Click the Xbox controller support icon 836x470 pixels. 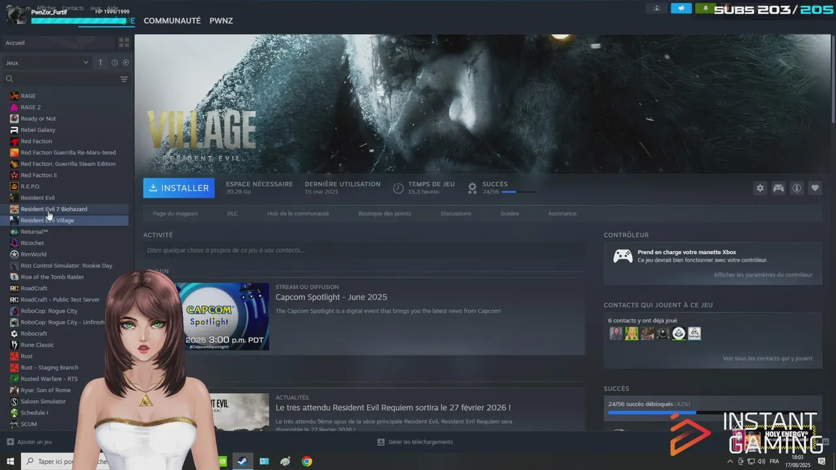[x=622, y=256]
